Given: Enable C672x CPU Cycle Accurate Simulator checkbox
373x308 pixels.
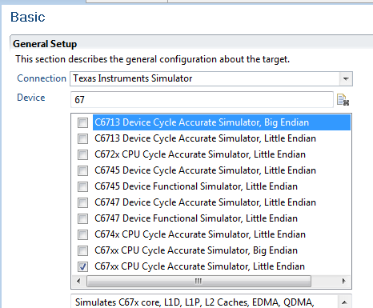Looking at the screenshot, I should coord(82,154).
